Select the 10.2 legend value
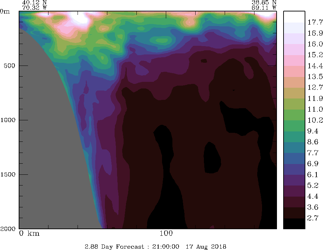323x250 pixels. pyautogui.click(x=315, y=120)
